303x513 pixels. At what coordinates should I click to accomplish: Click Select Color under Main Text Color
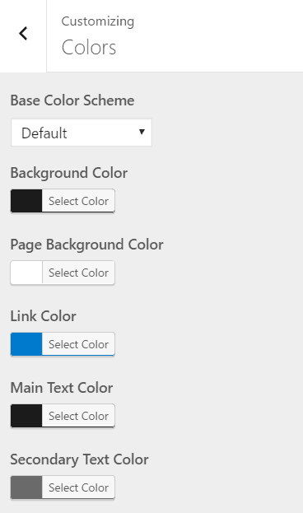78,416
